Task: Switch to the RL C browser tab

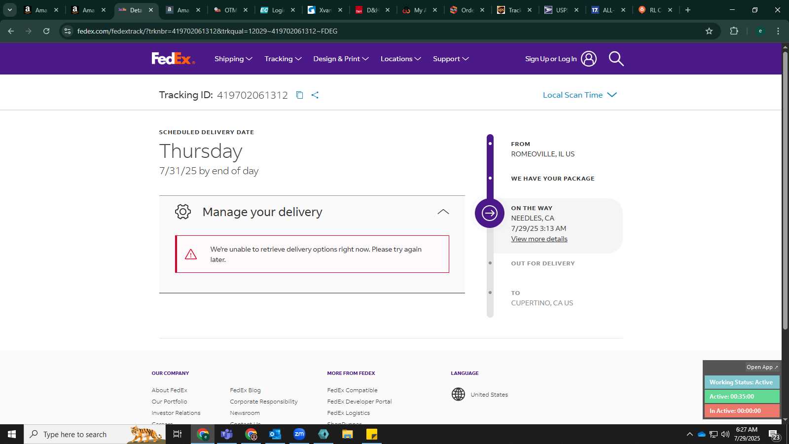Action: (655, 10)
